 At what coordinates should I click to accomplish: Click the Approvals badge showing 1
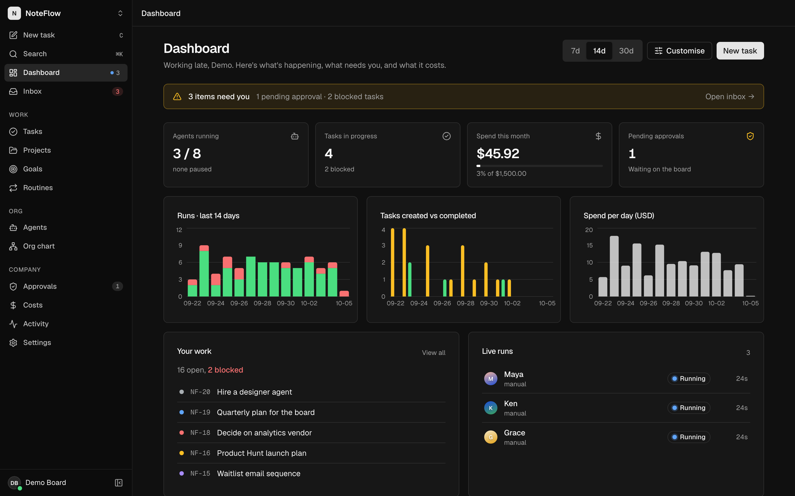coord(117,286)
